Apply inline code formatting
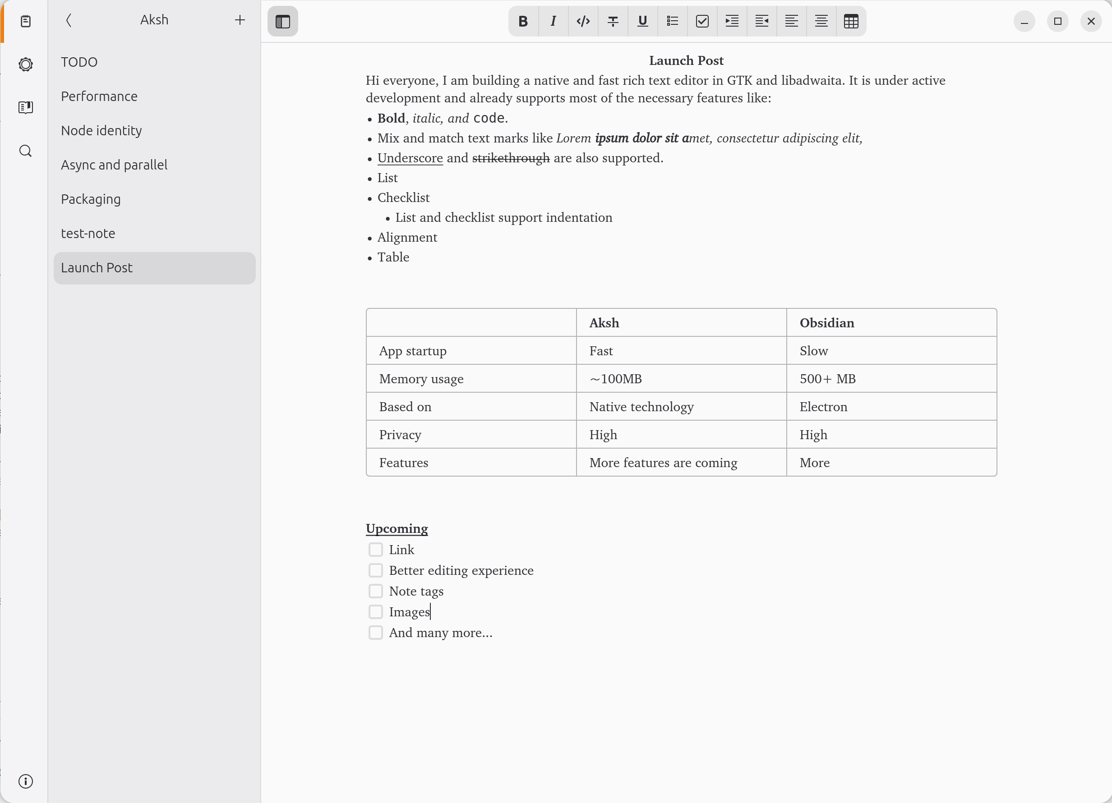The height and width of the screenshot is (803, 1112). (583, 21)
